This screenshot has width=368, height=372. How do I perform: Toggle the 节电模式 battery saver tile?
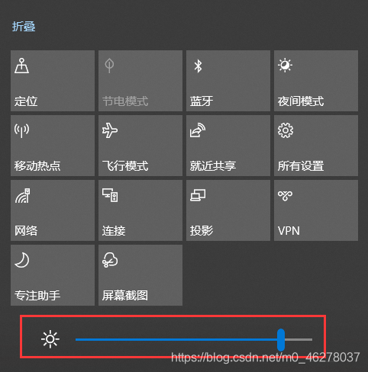click(140, 81)
